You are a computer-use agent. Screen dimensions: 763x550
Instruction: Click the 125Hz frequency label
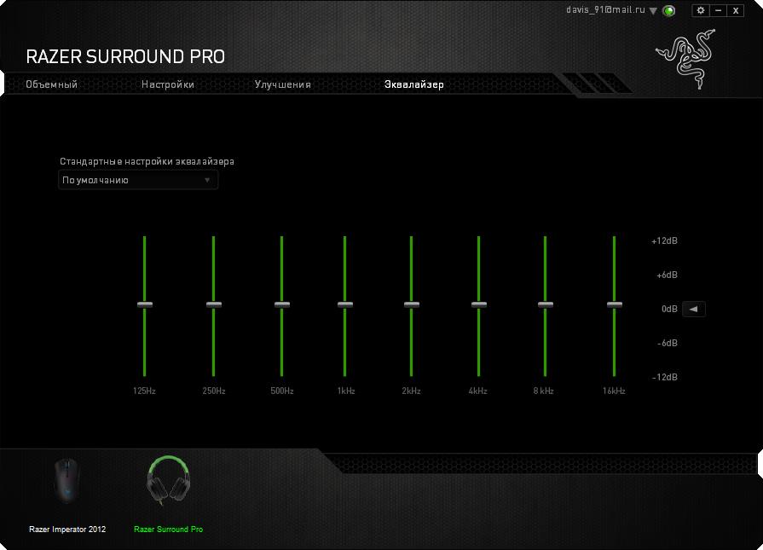point(144,391)
